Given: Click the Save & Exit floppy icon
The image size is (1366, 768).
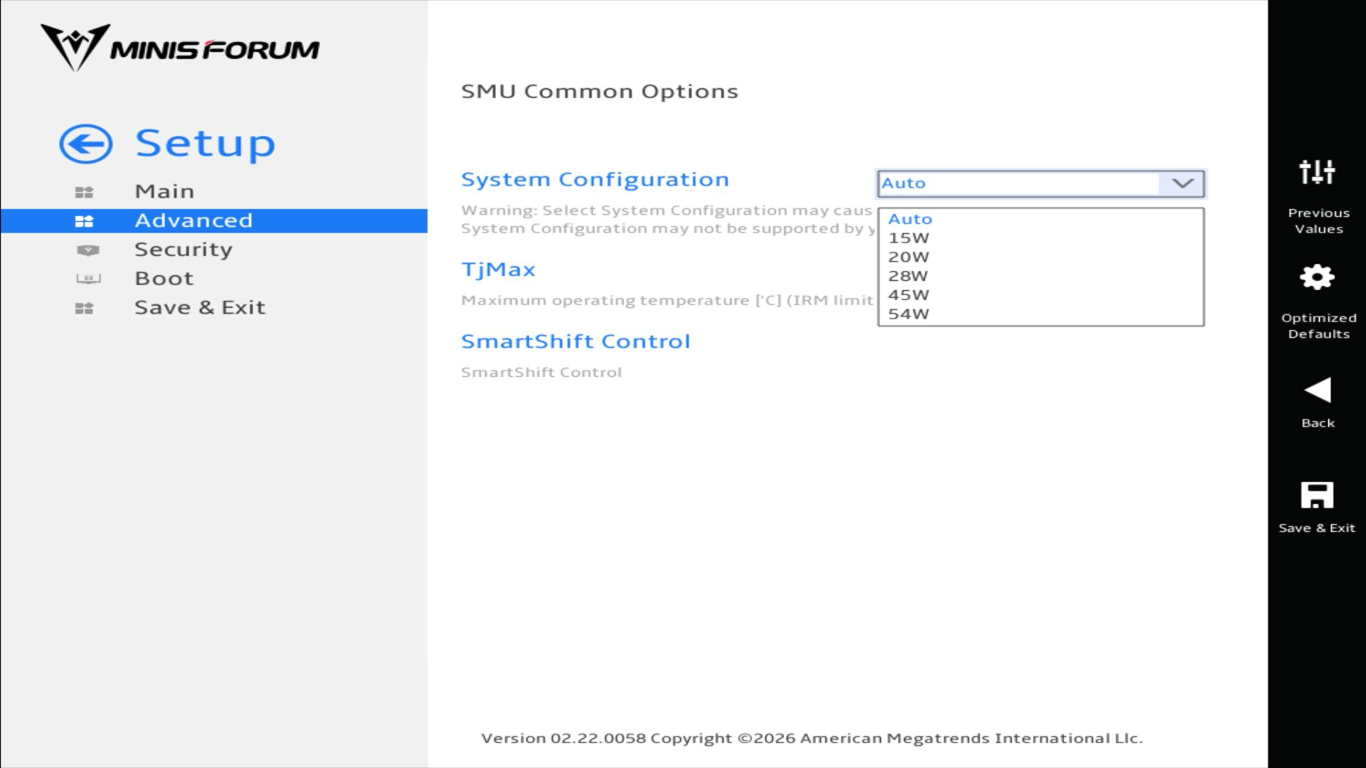Looking at the screenshot, I should 1317,496.
